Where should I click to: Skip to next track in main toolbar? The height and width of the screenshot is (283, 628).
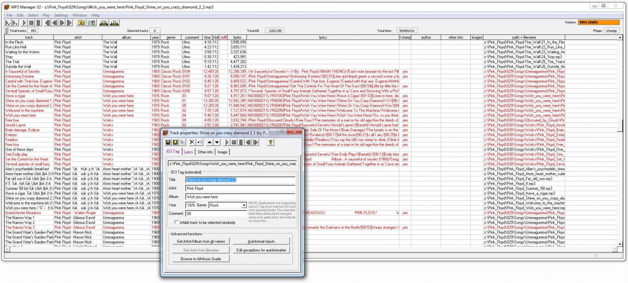tap(69, 23)
